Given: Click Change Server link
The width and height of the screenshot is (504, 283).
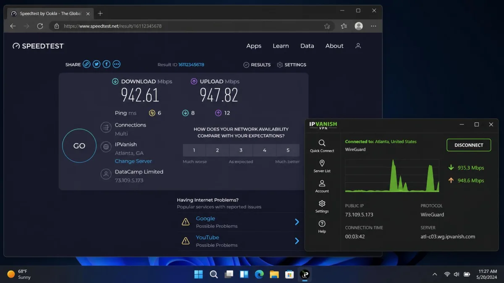Looking at the screenshot, I should pos(134,161).
